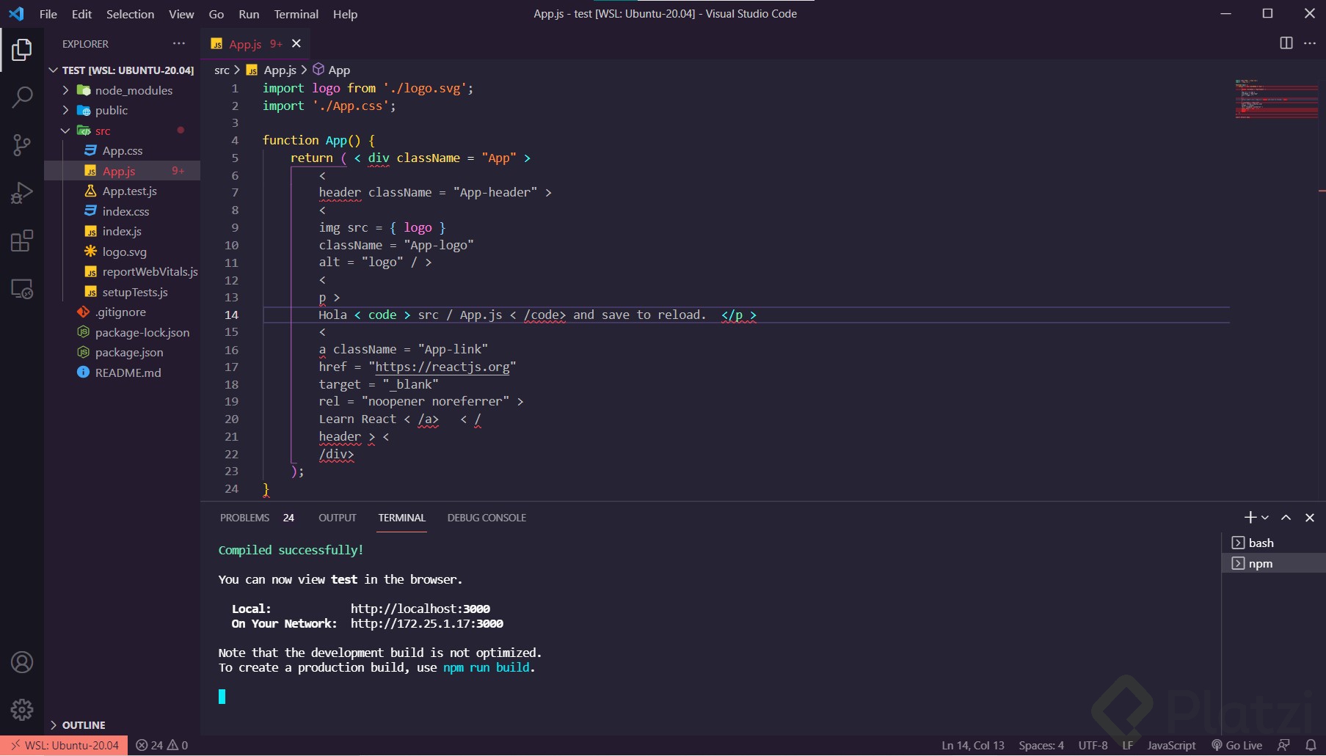Open package-lock.json file
Image resolution: width=1326 pixels, height=756 pixels.
122,332
